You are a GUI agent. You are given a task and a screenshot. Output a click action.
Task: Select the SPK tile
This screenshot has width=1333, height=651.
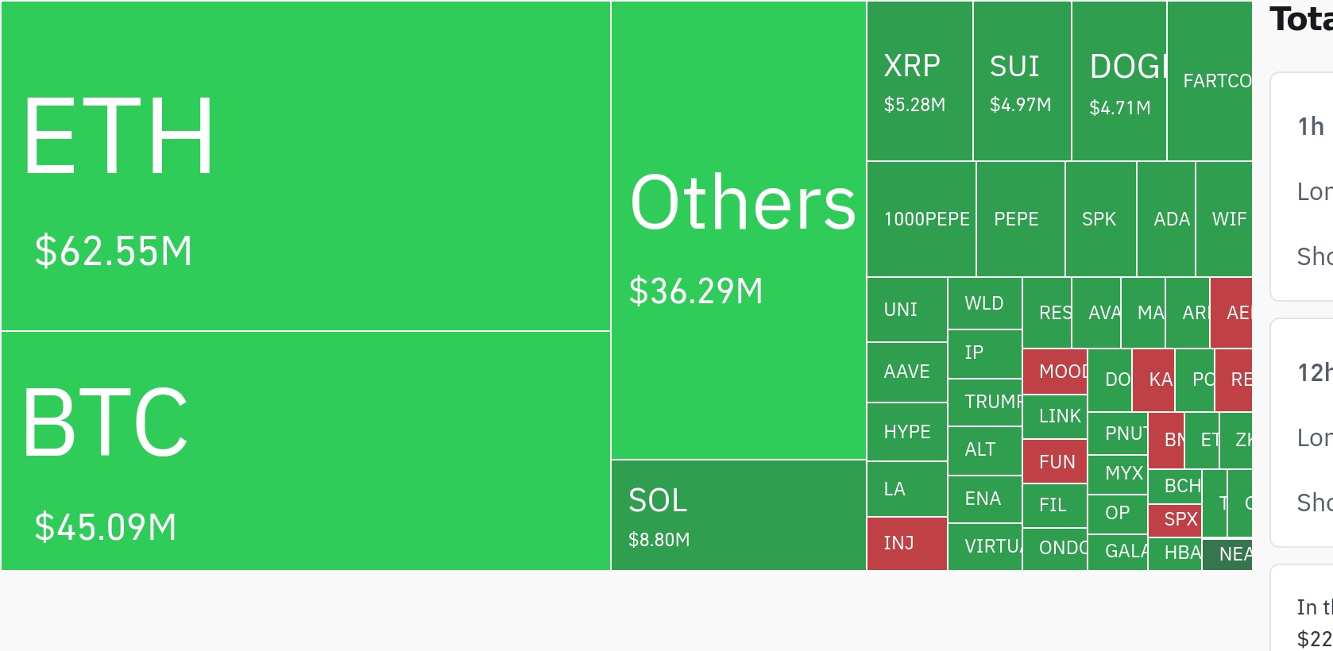[x=1101, y=219]
